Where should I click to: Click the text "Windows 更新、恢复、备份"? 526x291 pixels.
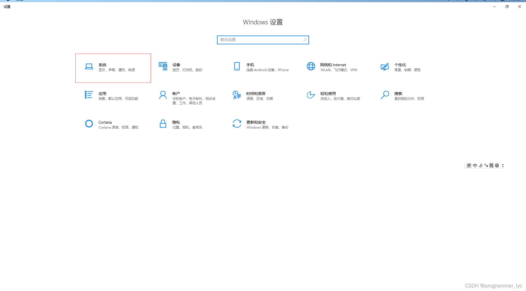267,127
